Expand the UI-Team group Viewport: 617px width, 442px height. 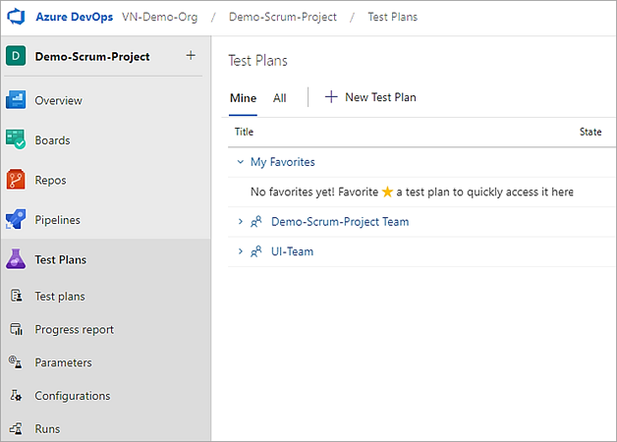pyautogui.click(x=240, y=252)
